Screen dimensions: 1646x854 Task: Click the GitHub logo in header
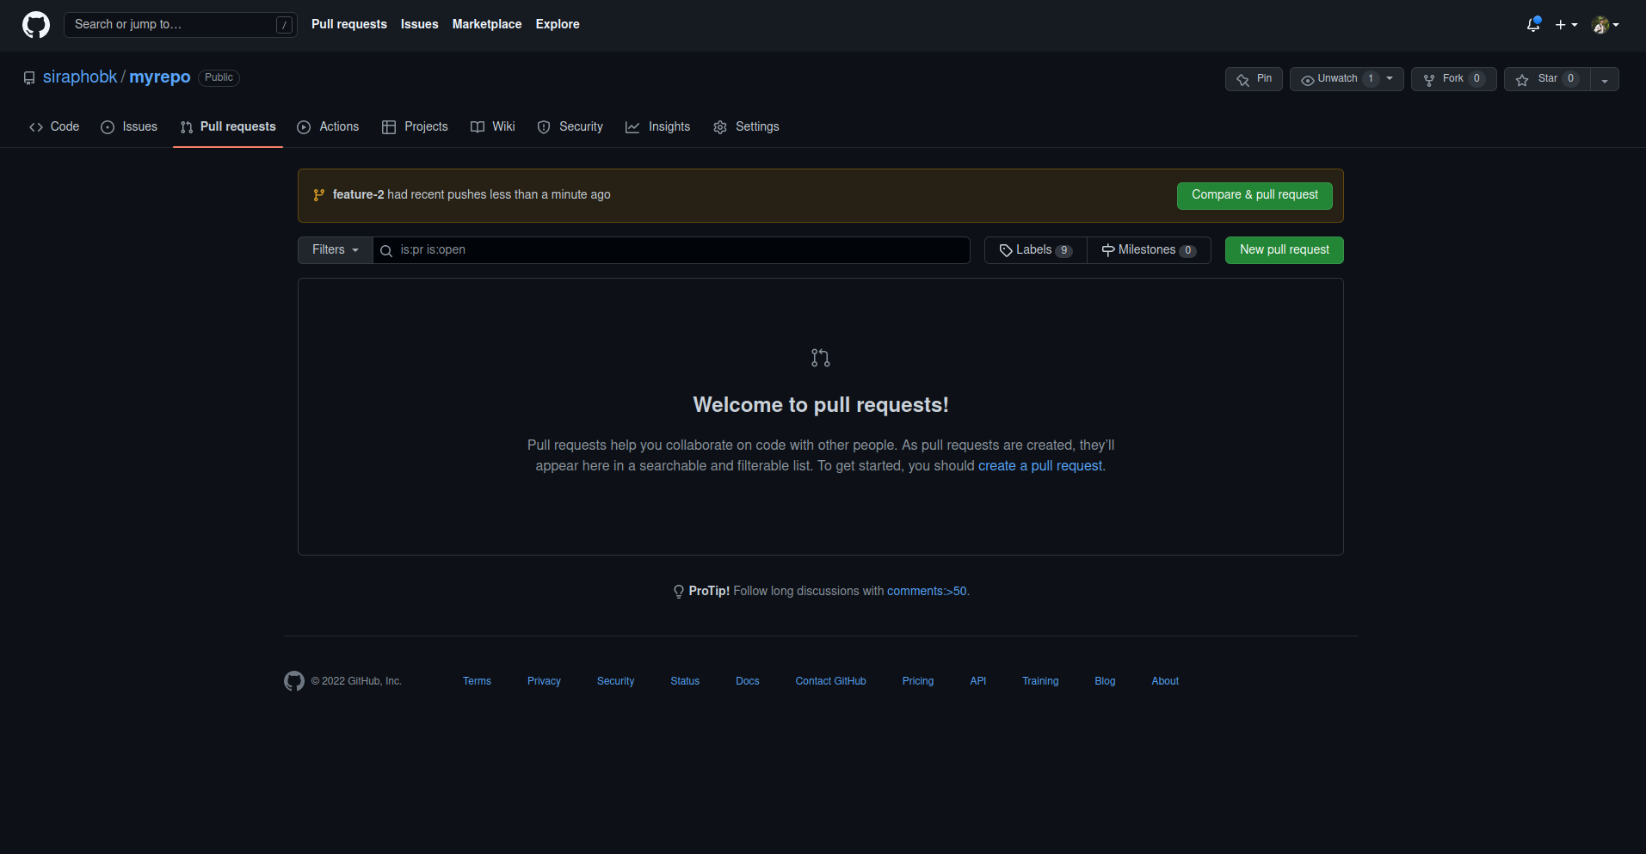35,25
